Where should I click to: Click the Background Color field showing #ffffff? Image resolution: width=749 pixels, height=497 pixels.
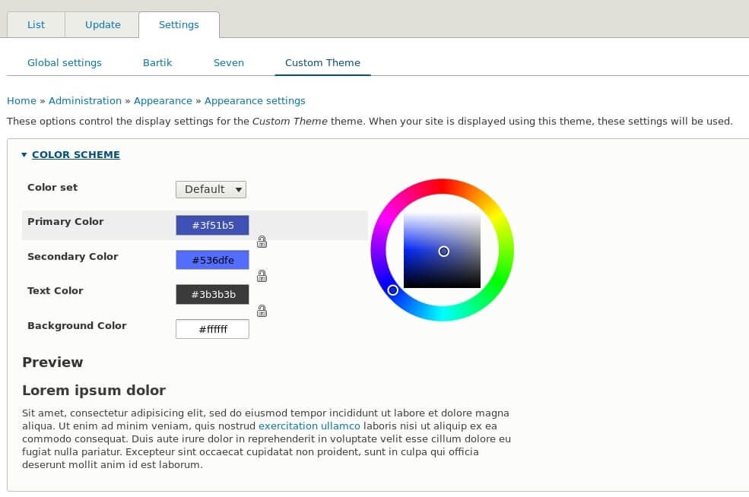pos(212,329)
